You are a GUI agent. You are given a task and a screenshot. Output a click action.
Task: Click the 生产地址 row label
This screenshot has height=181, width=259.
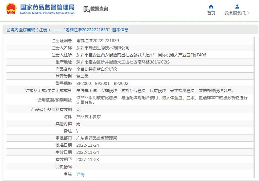pos(64,62)
